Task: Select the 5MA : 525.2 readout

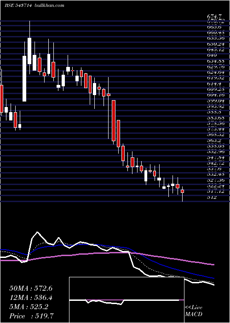Action: pyautogui.click(x=29, y=307)
